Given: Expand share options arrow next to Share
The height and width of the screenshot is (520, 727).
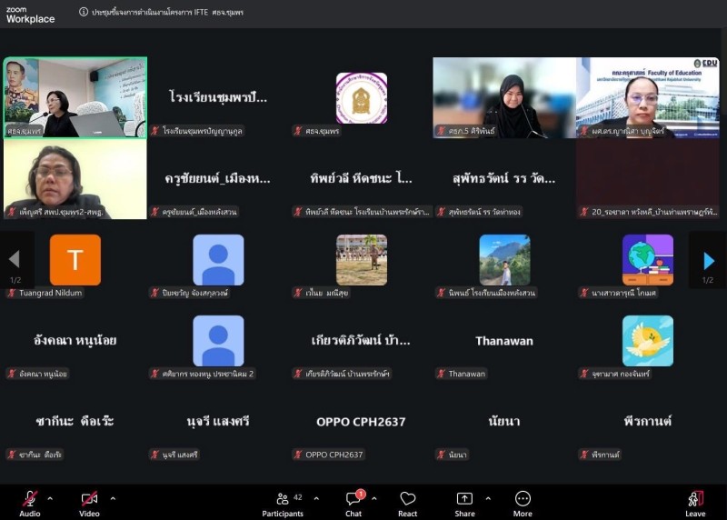Looking at the screenshot, I should pyautogui.click(x=488, y=498).
